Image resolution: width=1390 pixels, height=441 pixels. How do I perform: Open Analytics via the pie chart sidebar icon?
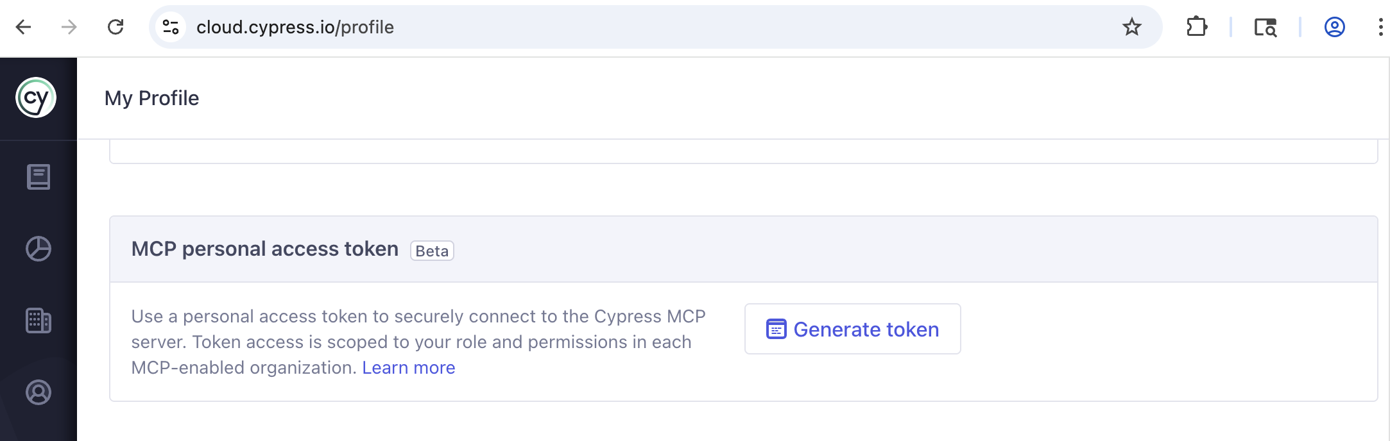[38, 249]
